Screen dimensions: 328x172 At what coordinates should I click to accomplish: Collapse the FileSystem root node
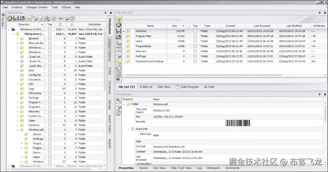(13, 34)
